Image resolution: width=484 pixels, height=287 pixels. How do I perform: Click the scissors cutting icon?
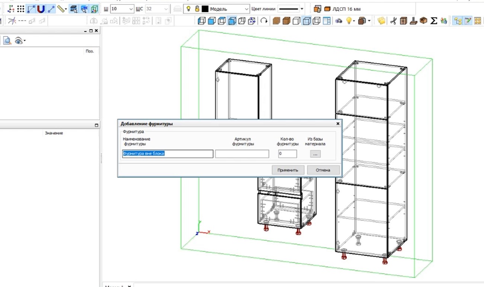click(393, 21)
